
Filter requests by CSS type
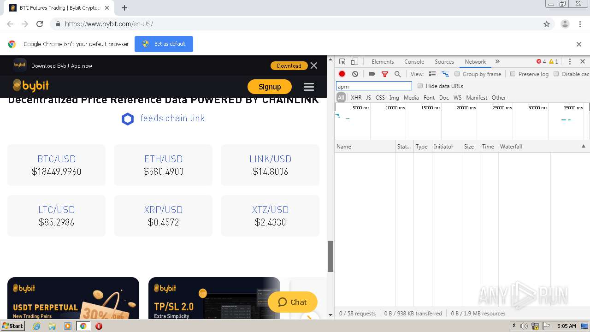coord(380,98)
